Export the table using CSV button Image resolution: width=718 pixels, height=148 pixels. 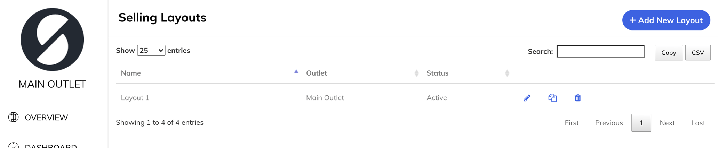point(697,53)
